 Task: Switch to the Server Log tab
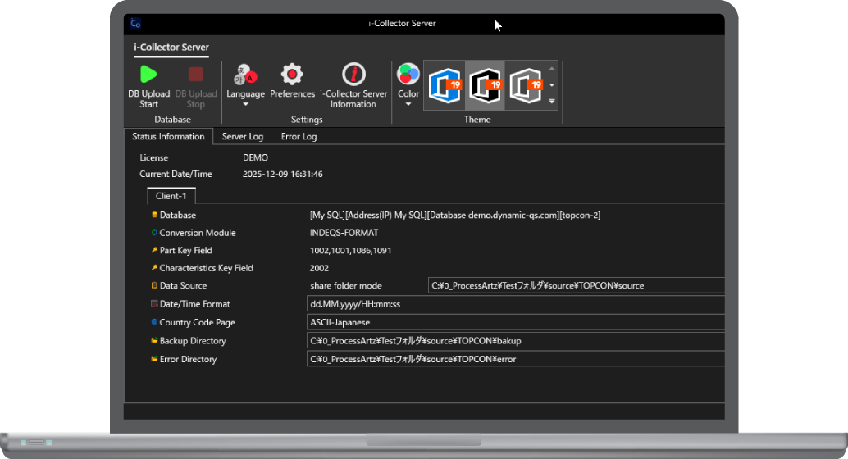point(243,137)
